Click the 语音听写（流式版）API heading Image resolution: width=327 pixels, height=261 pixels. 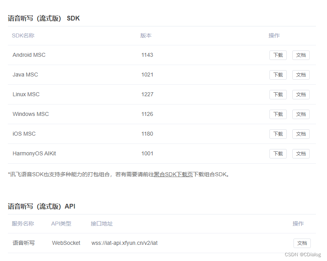41,206
